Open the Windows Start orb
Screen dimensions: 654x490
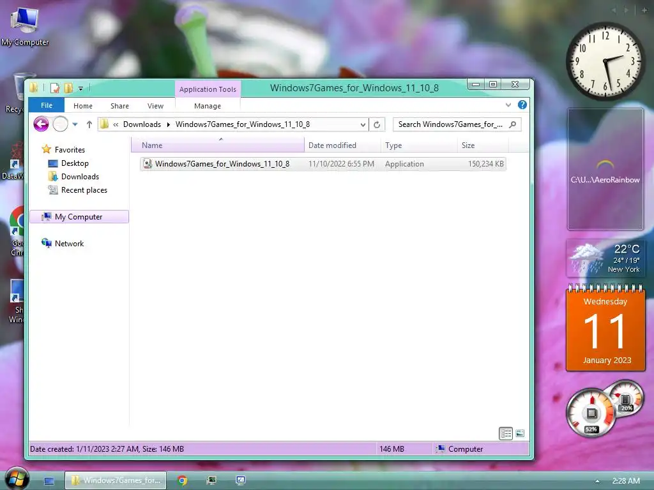[17, 479]
